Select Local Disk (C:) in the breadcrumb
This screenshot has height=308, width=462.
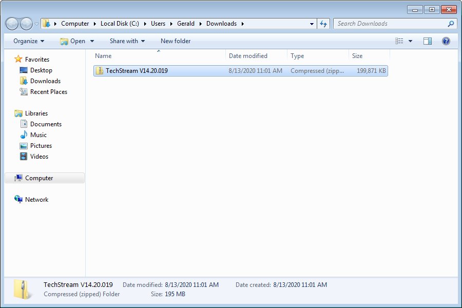tap(120, 24)
